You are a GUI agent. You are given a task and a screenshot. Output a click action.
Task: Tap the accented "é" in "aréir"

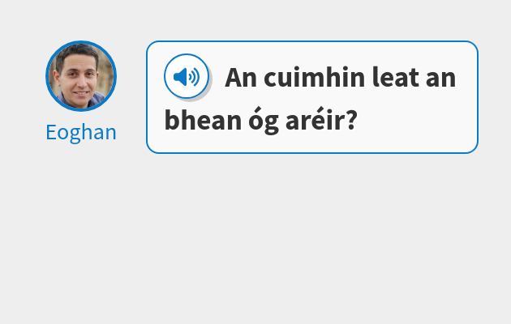320,120
